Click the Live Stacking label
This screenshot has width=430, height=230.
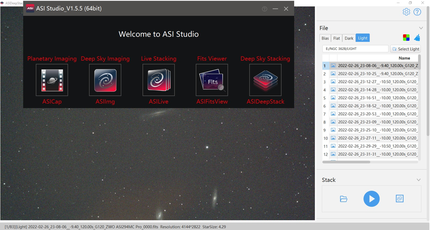[159, 59]
